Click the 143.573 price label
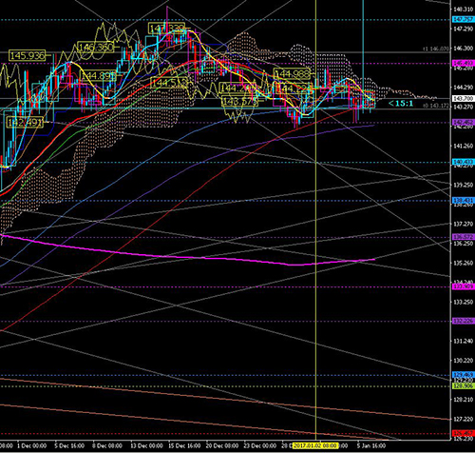 point(240,101)
